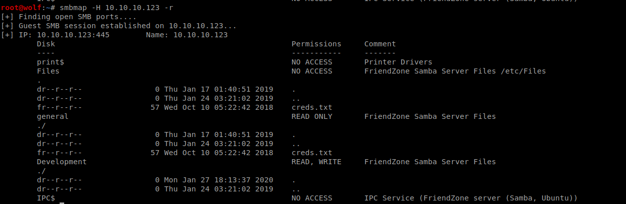Click the IP 10.10.10.123:445 text
The width and height of the screenshot is (626, 204).
(64, 35)
